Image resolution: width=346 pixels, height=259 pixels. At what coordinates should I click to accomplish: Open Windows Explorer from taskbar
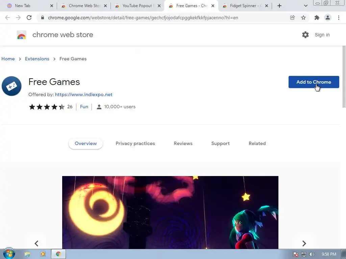[27, 254]
